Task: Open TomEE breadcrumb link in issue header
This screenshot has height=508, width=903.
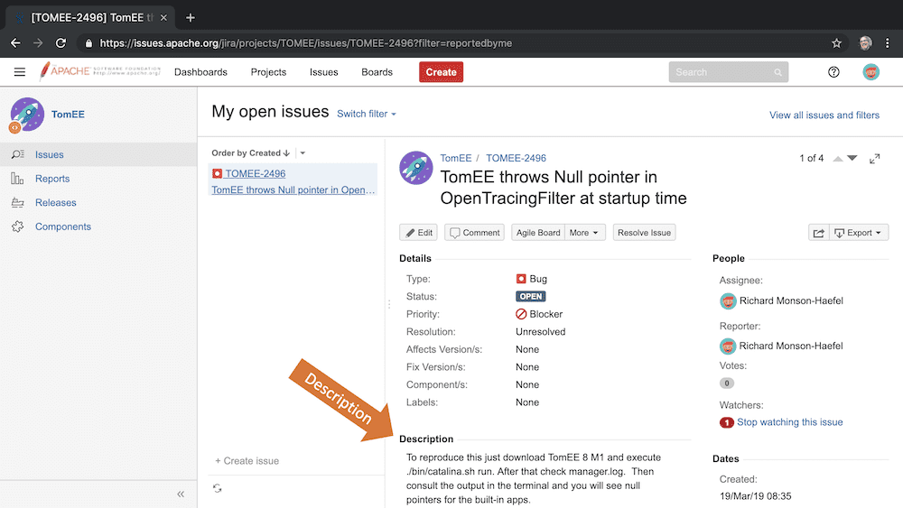Action: click(x=455, y=158)
